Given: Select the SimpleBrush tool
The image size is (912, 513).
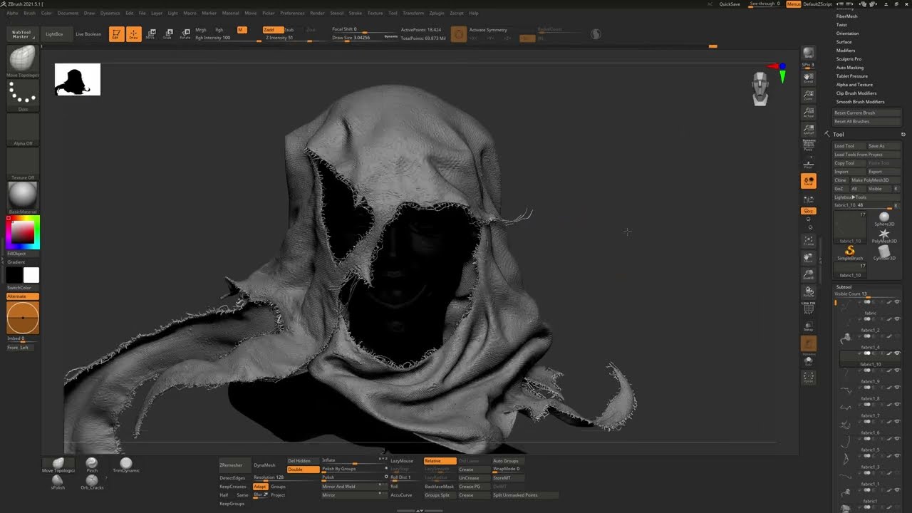Looking at the screenshot, I should [850, 252].
